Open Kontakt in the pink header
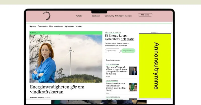This screenshot has height=105, width=201. click(128, 16)
